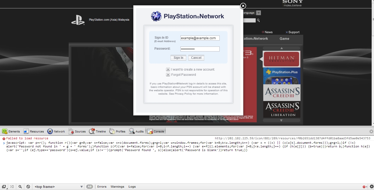This screenshot has height=190, width=374.
Task: Select the All console filter
Action: coord(90,187)
